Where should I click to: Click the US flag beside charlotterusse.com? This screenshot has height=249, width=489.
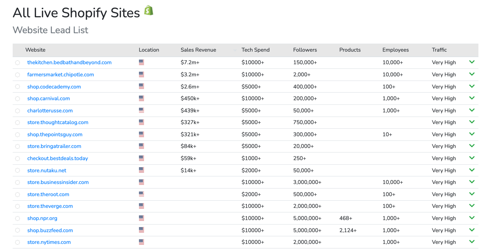141,110
